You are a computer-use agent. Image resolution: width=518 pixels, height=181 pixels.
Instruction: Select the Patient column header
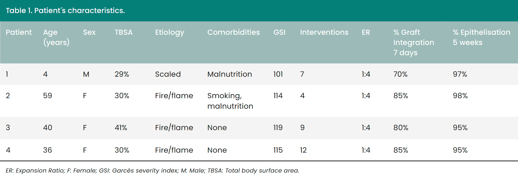19,32
